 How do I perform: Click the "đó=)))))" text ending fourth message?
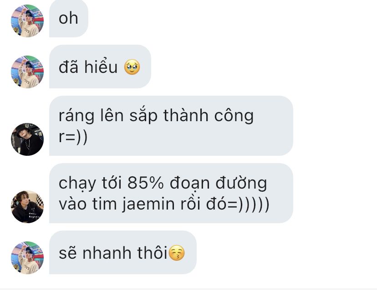coord(238,204)
